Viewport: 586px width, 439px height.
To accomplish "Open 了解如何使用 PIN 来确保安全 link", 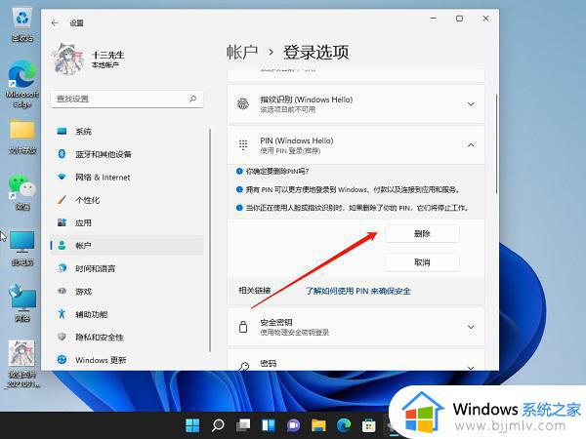I will coord(358,291).
